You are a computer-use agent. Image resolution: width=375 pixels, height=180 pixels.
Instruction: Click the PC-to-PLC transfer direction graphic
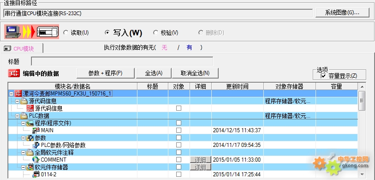tap(31, 32)
